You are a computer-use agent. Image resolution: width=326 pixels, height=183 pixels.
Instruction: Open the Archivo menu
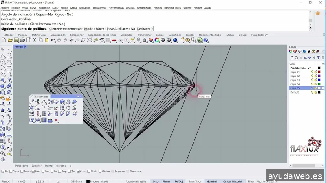pos(5,8)
